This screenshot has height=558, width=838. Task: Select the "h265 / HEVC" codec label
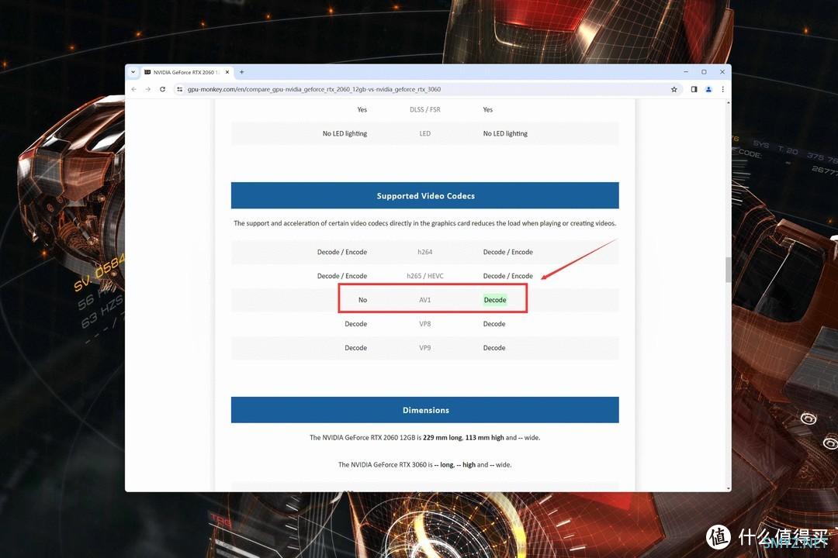pyautogui.click(x=425, y=276)
